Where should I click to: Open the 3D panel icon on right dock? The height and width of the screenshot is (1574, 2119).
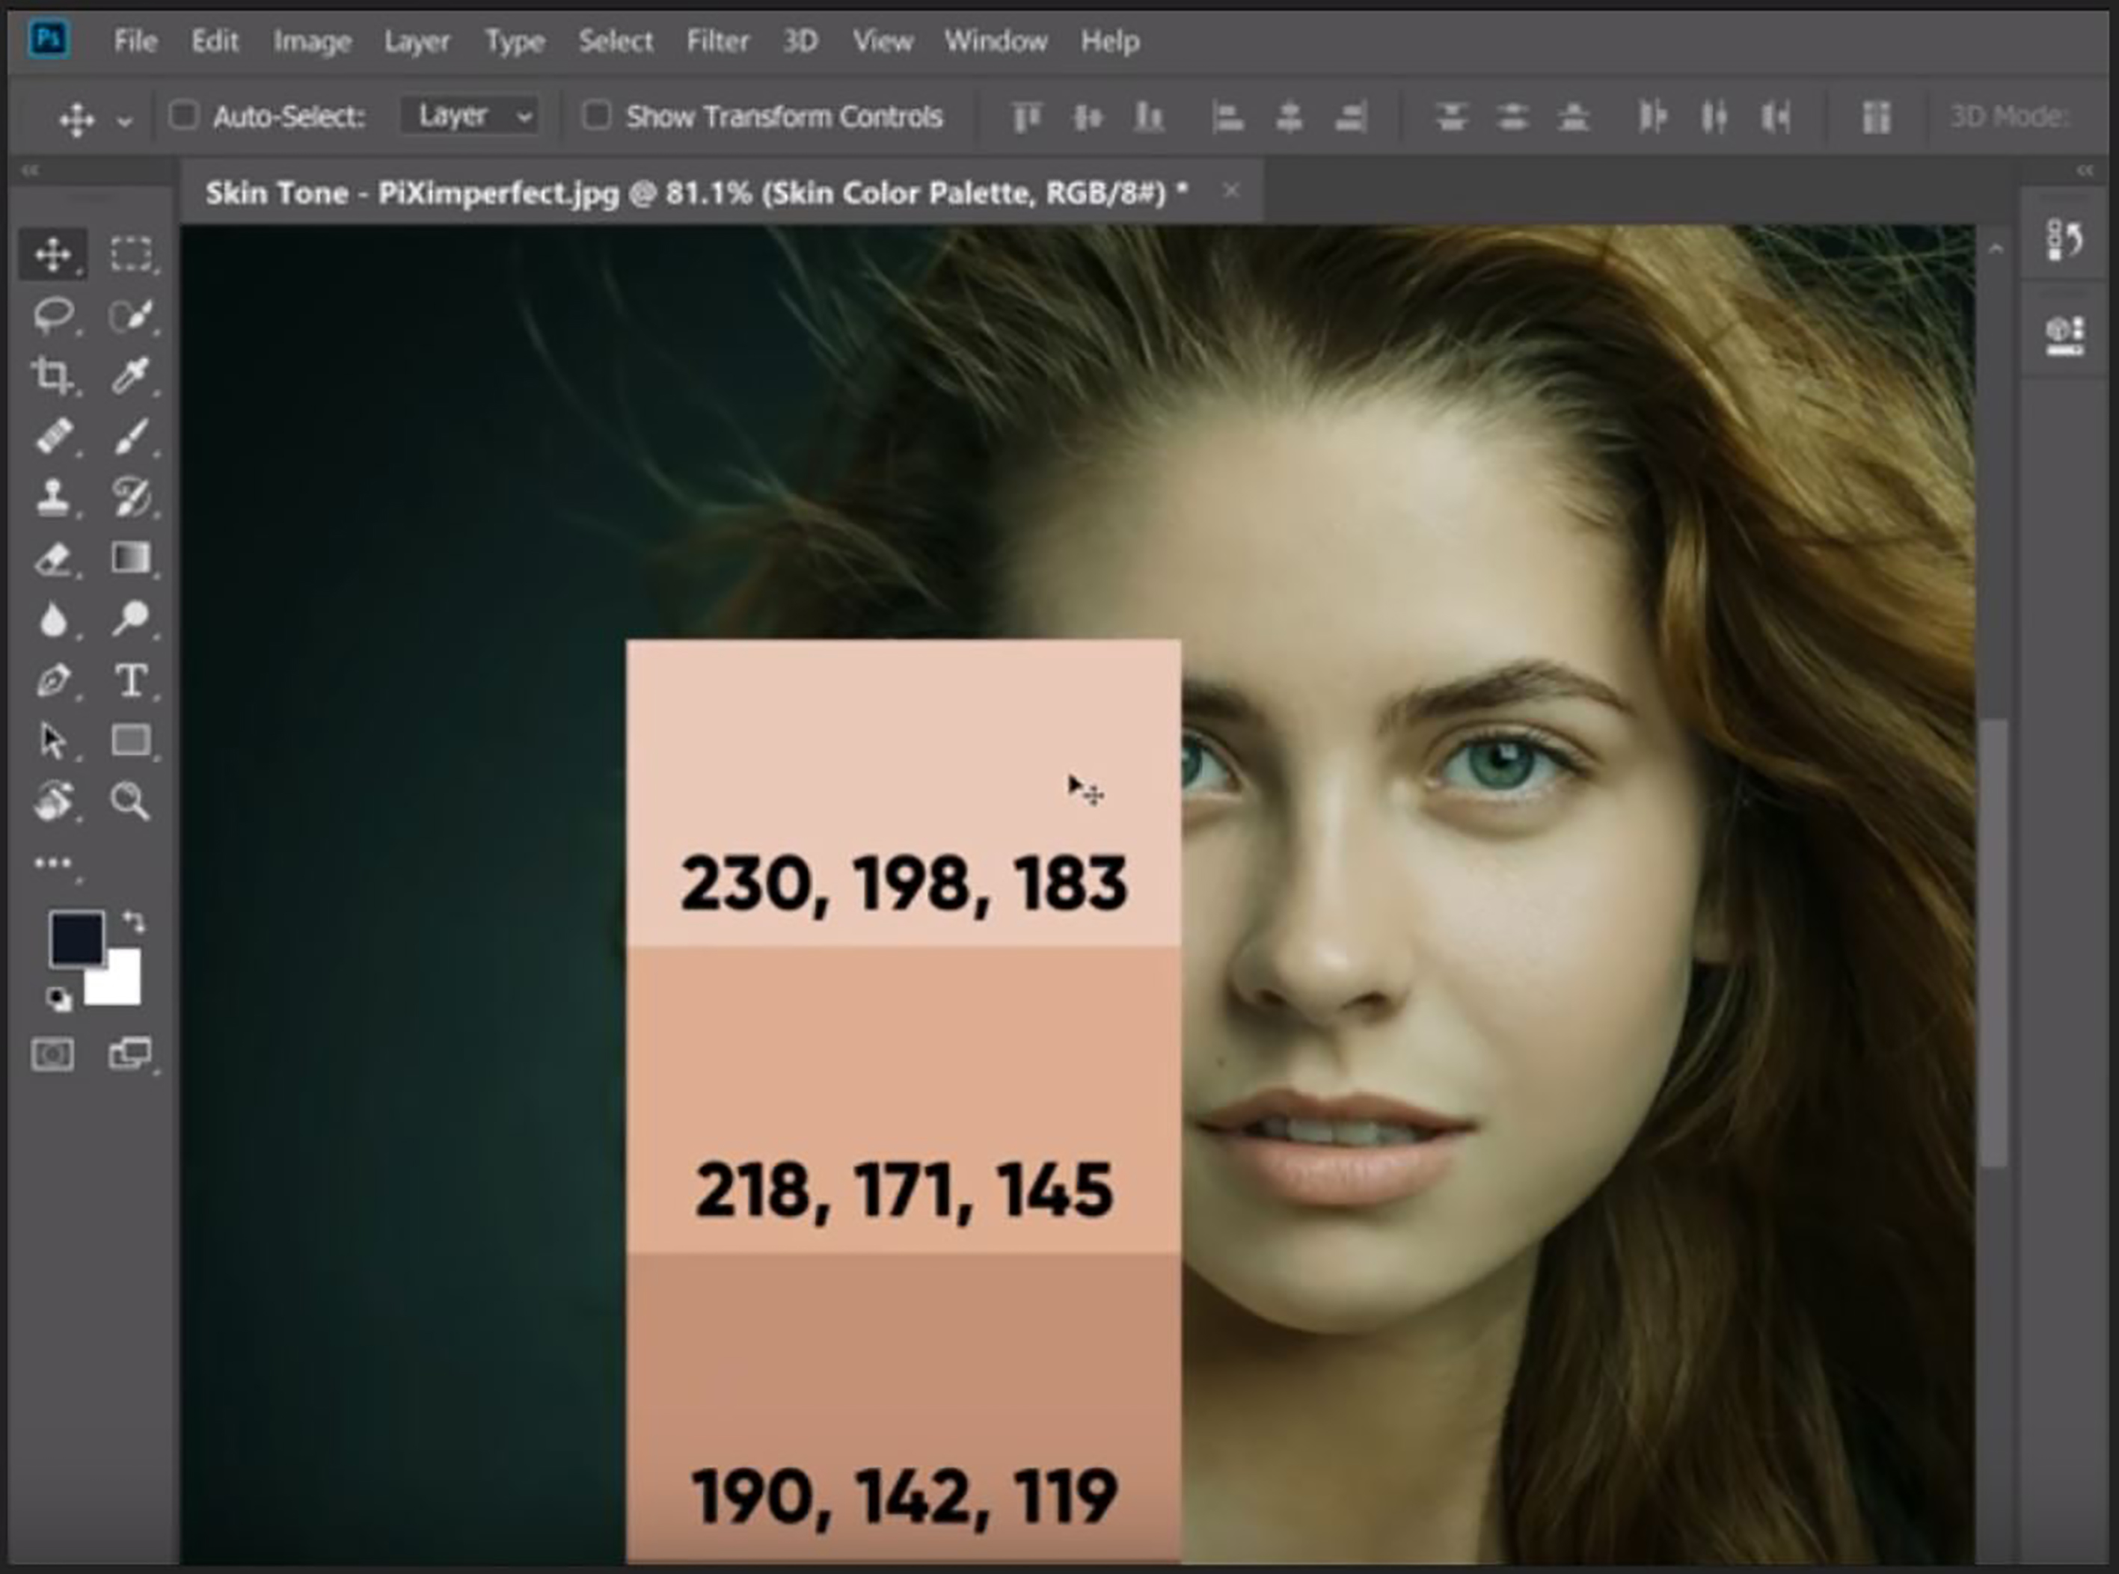pyautogui.click(x=2064, y=336)
